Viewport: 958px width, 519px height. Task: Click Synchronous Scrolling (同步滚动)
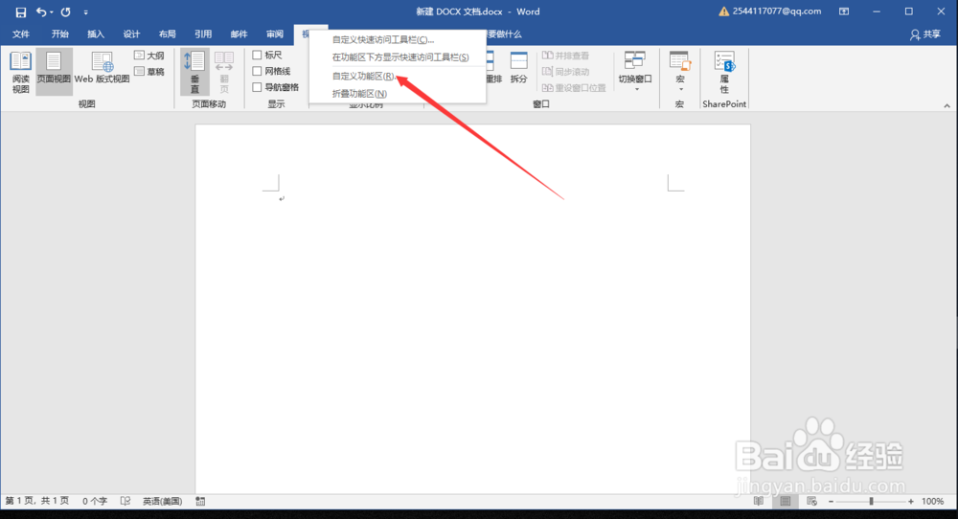pos(566,72)
